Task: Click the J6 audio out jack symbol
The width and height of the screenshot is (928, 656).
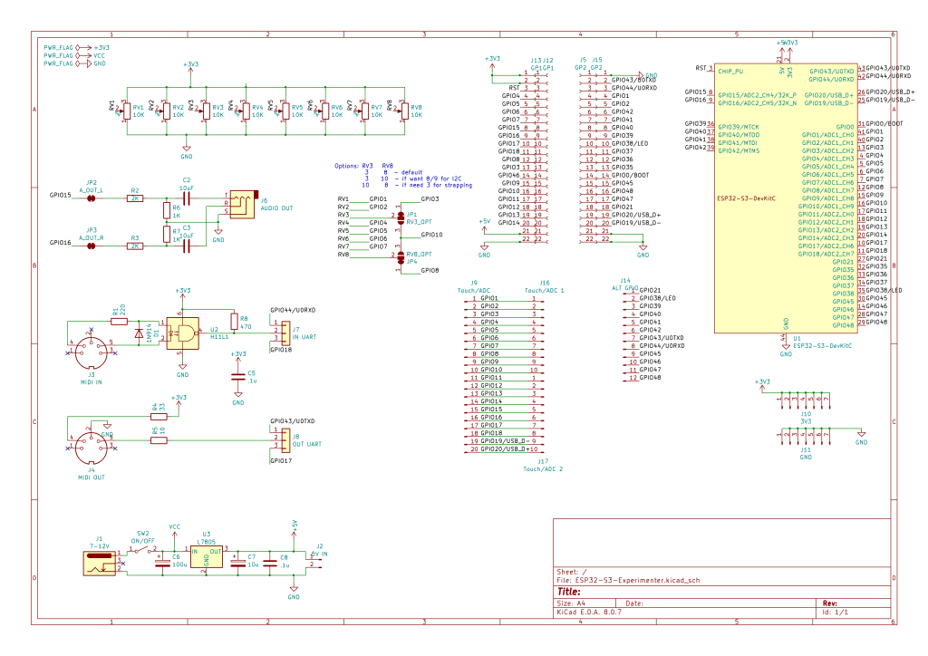Action: (240, 206)
